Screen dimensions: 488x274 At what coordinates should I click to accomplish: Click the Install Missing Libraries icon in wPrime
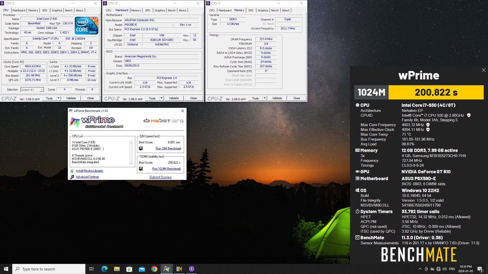point(72,171)
